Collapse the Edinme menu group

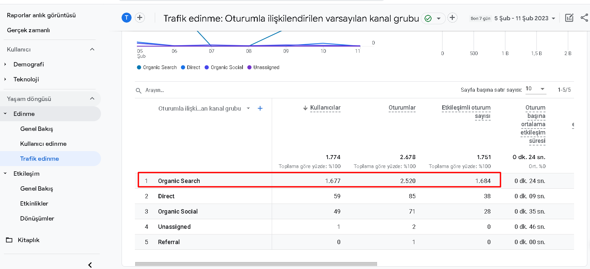5,114
